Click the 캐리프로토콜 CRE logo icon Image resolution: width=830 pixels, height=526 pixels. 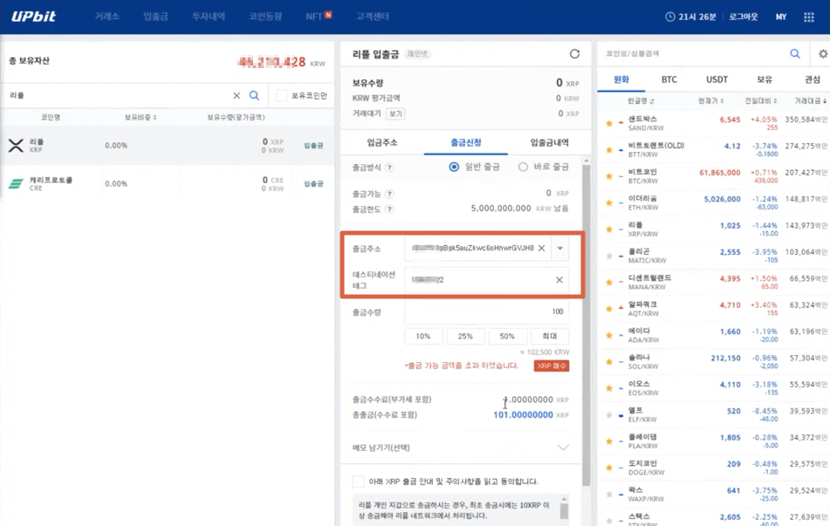coord(16,184)
